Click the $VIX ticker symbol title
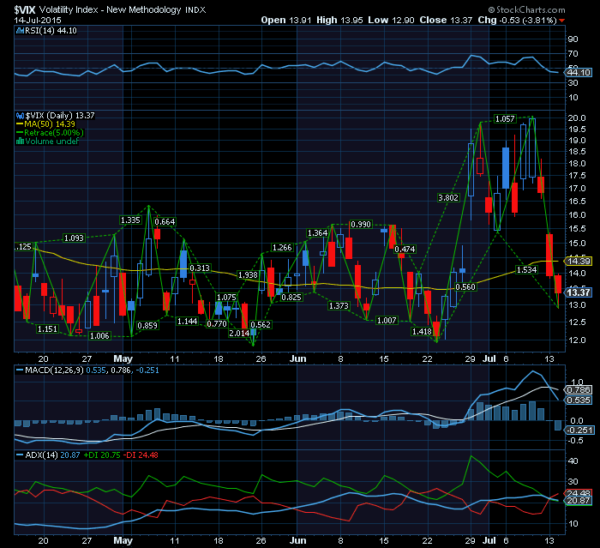This screenshot has height=548, width=600. coord(25,9)
